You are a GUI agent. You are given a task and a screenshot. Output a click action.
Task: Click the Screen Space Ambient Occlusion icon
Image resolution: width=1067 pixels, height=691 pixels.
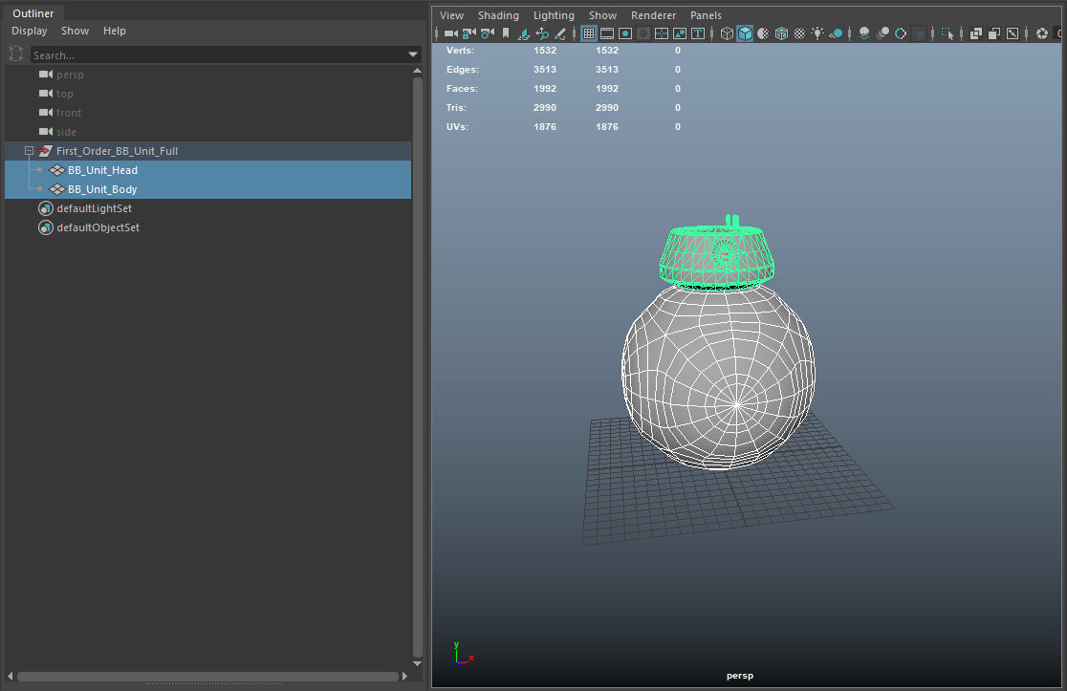point(864,33)
